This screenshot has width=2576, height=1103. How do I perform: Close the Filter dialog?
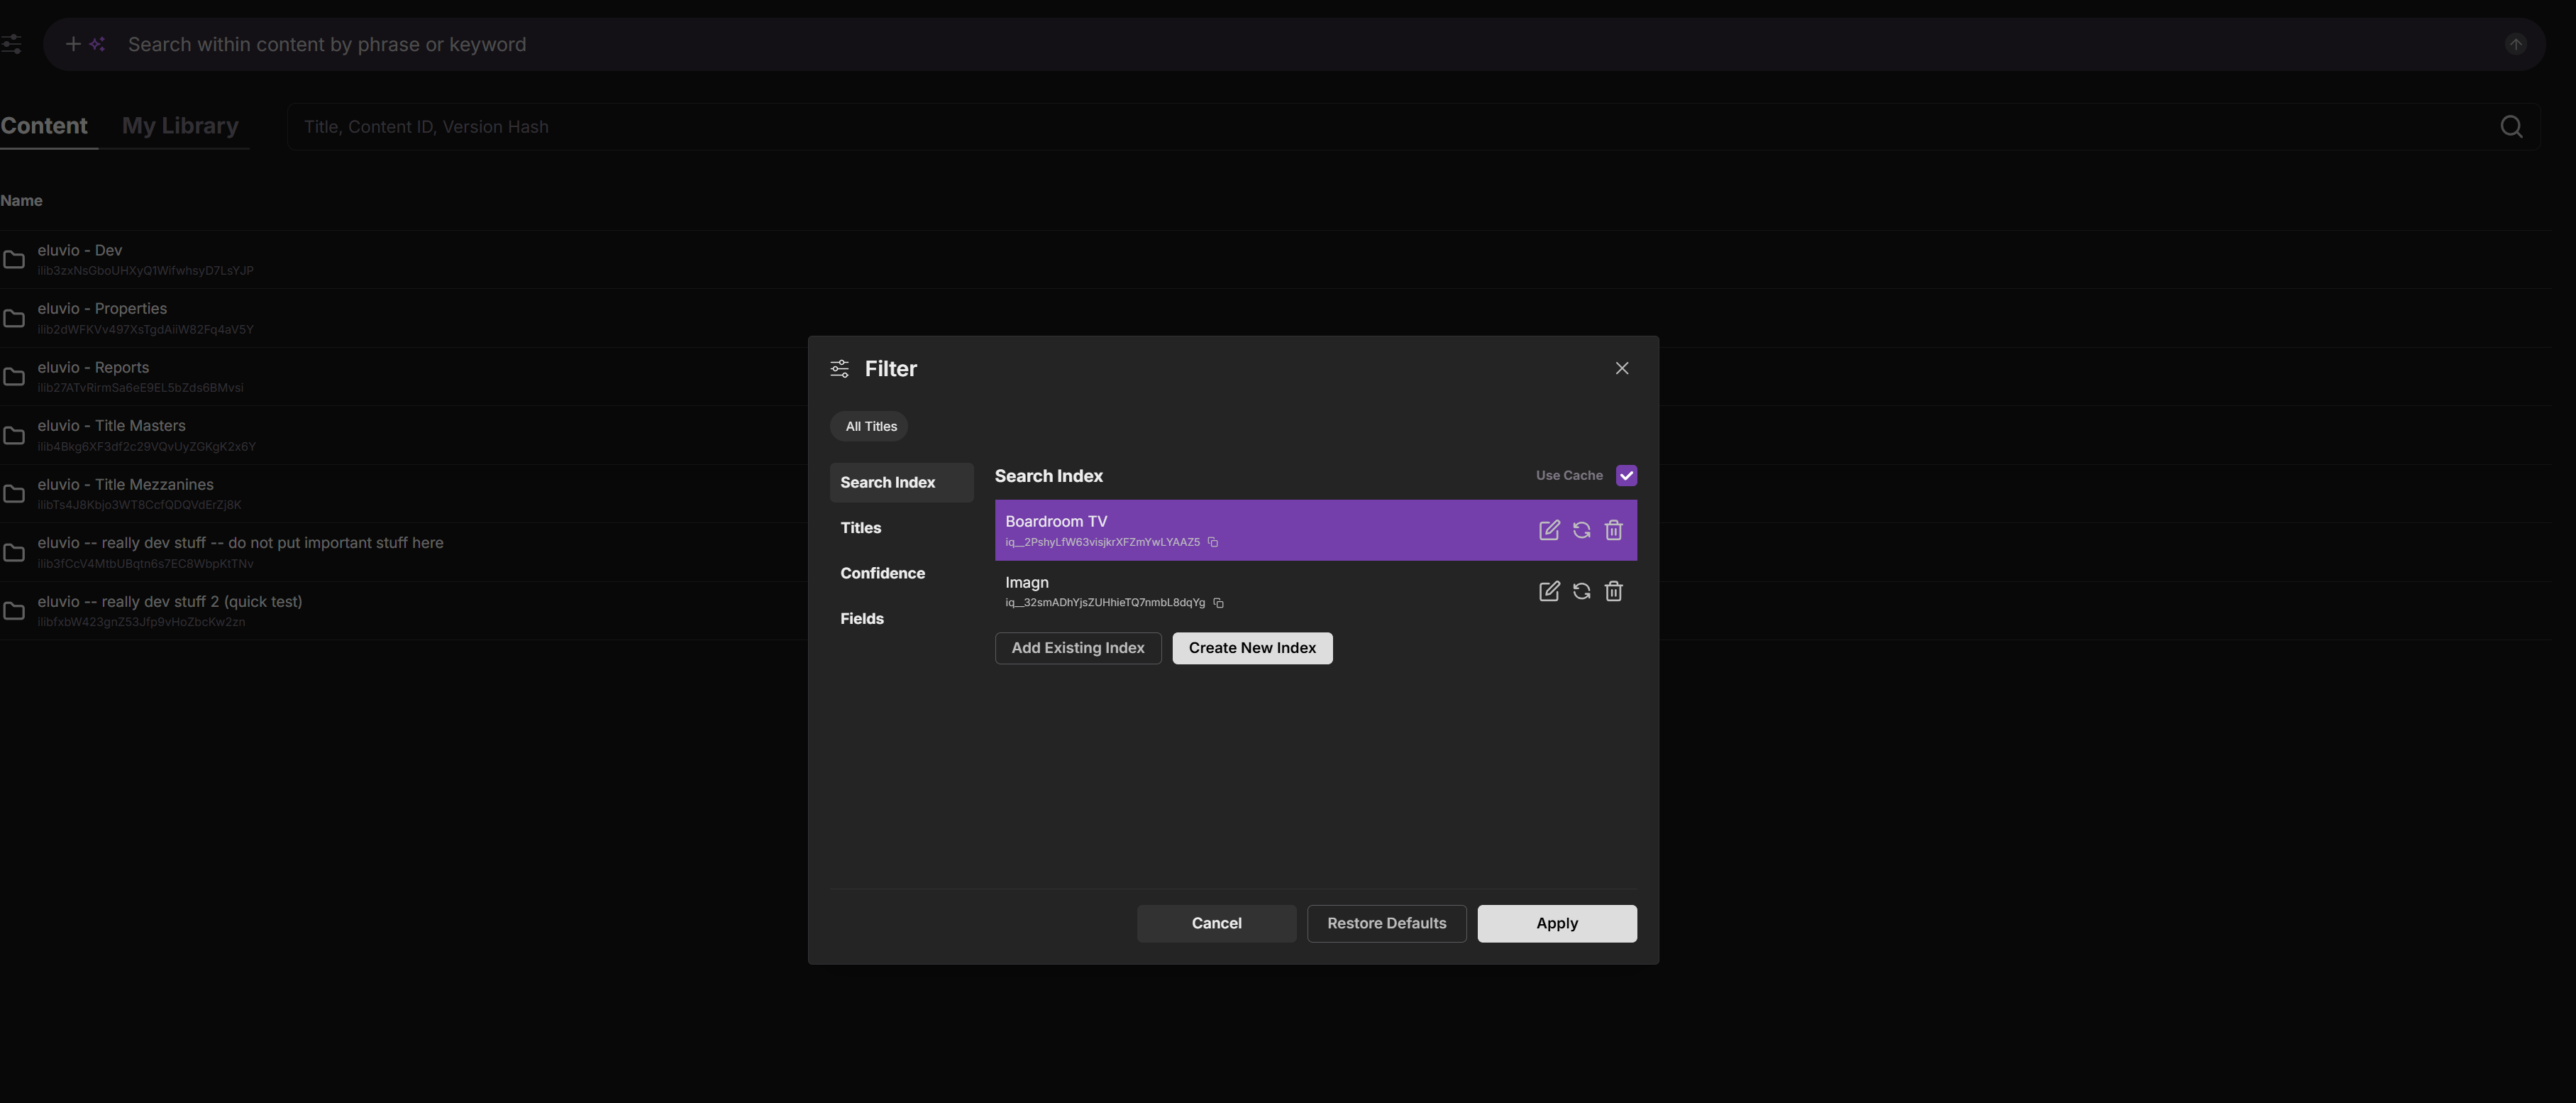click(1621, 368)
